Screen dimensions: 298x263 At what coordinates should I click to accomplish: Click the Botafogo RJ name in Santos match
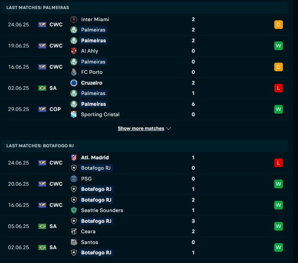[x=96, y=253]
